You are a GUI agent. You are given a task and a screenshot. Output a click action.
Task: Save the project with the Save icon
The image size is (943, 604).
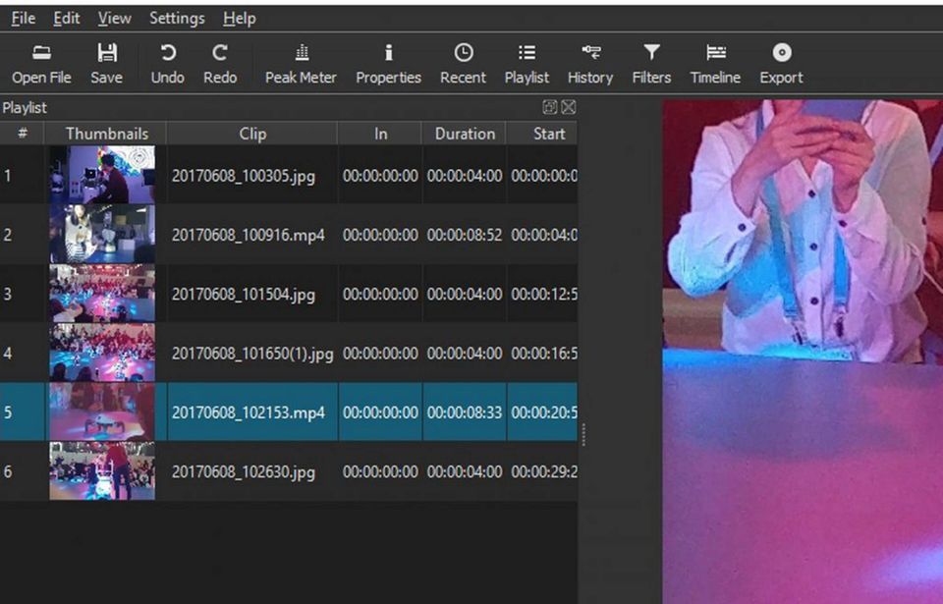(107, 63)
